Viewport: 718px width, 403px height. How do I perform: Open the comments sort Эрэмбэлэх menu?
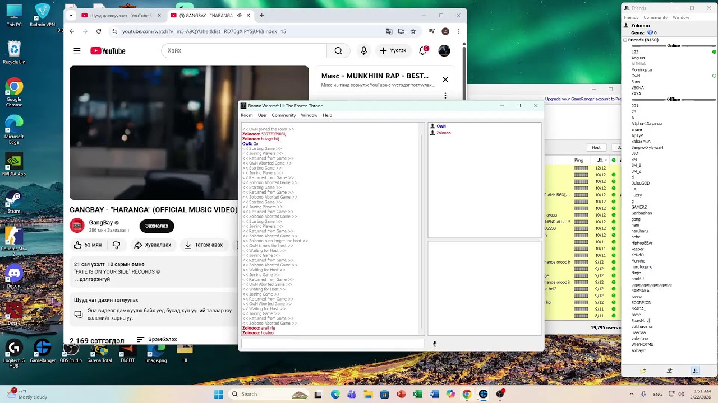157,340
